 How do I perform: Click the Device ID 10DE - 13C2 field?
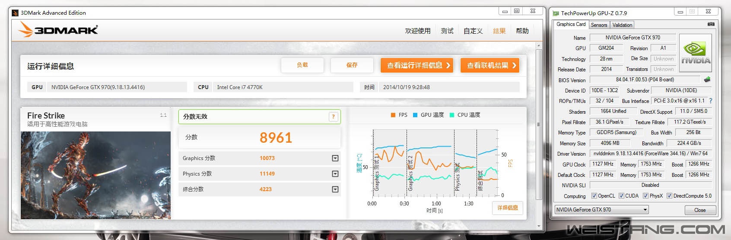click(605, 90)
